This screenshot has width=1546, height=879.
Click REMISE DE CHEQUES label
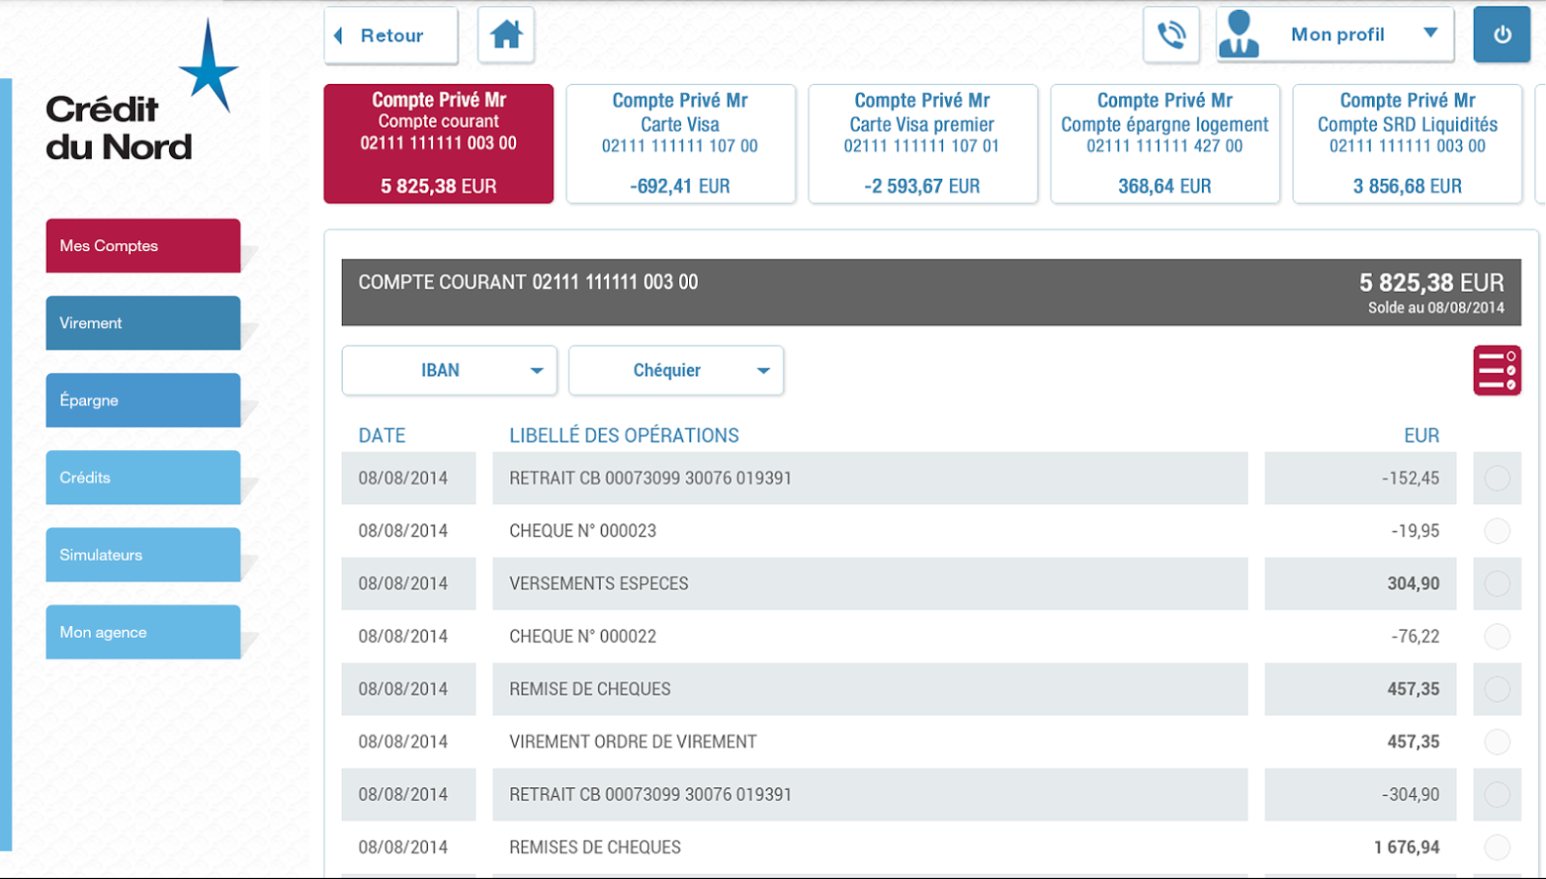pyautogui.click(x=590, y=690)
